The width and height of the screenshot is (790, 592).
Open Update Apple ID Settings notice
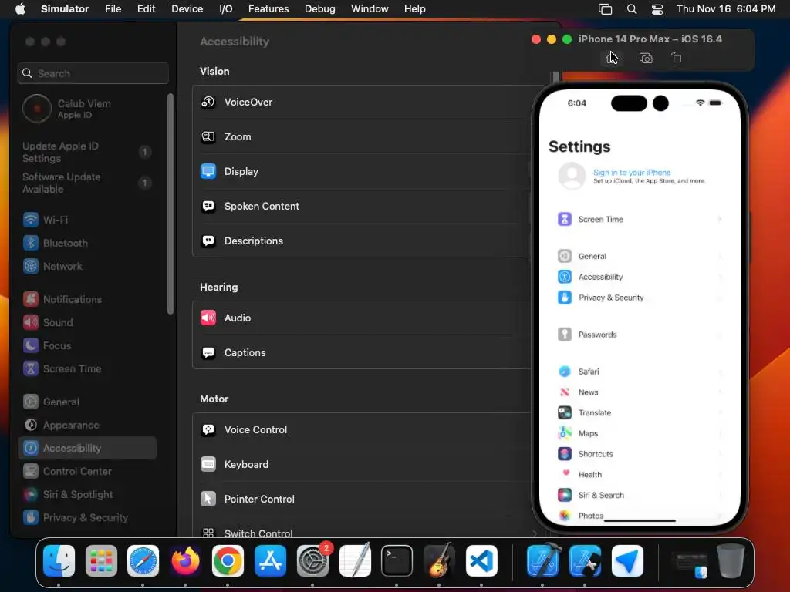(x=87, y=152)
